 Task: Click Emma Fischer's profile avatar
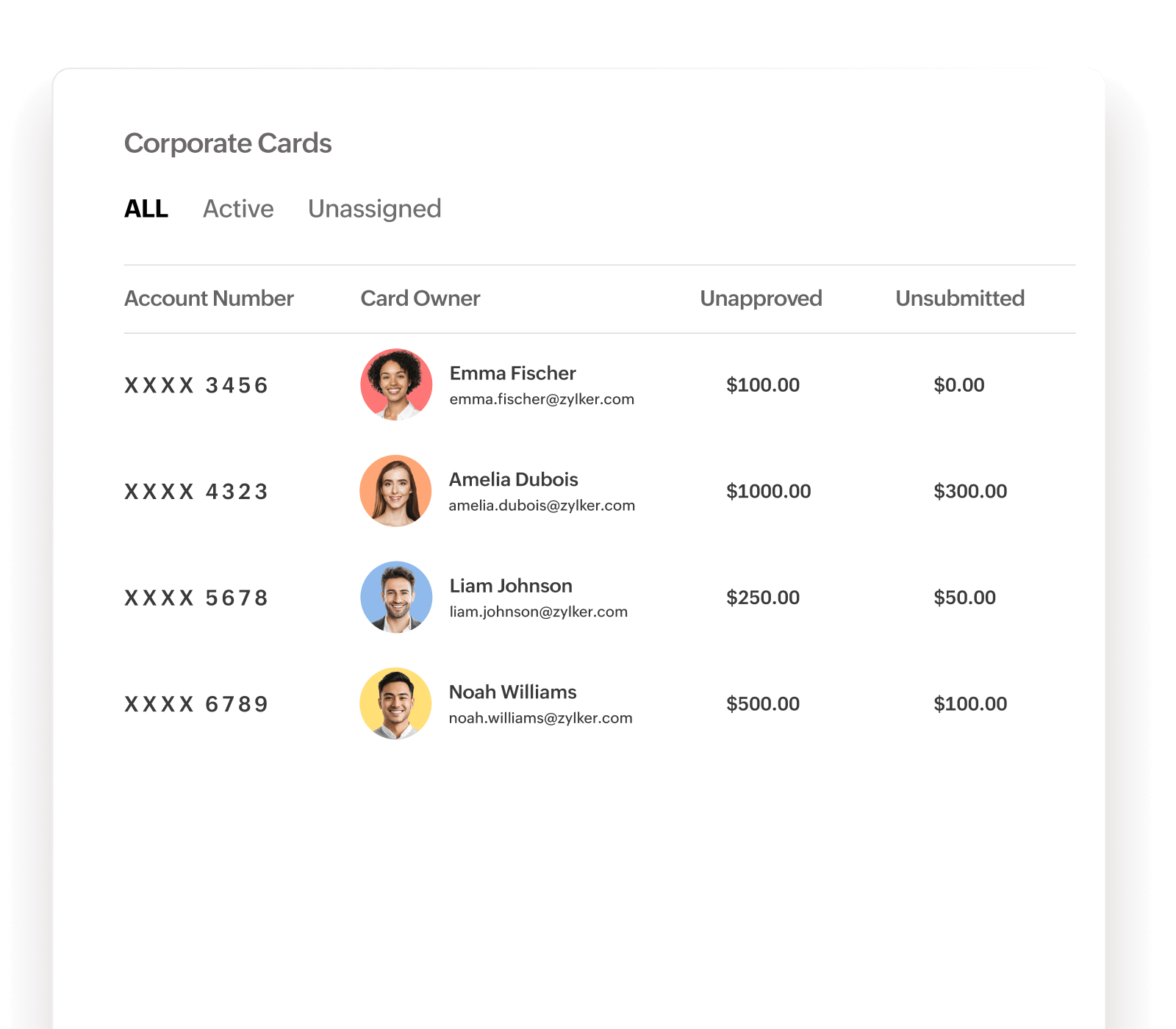click(x=395, y=384)
